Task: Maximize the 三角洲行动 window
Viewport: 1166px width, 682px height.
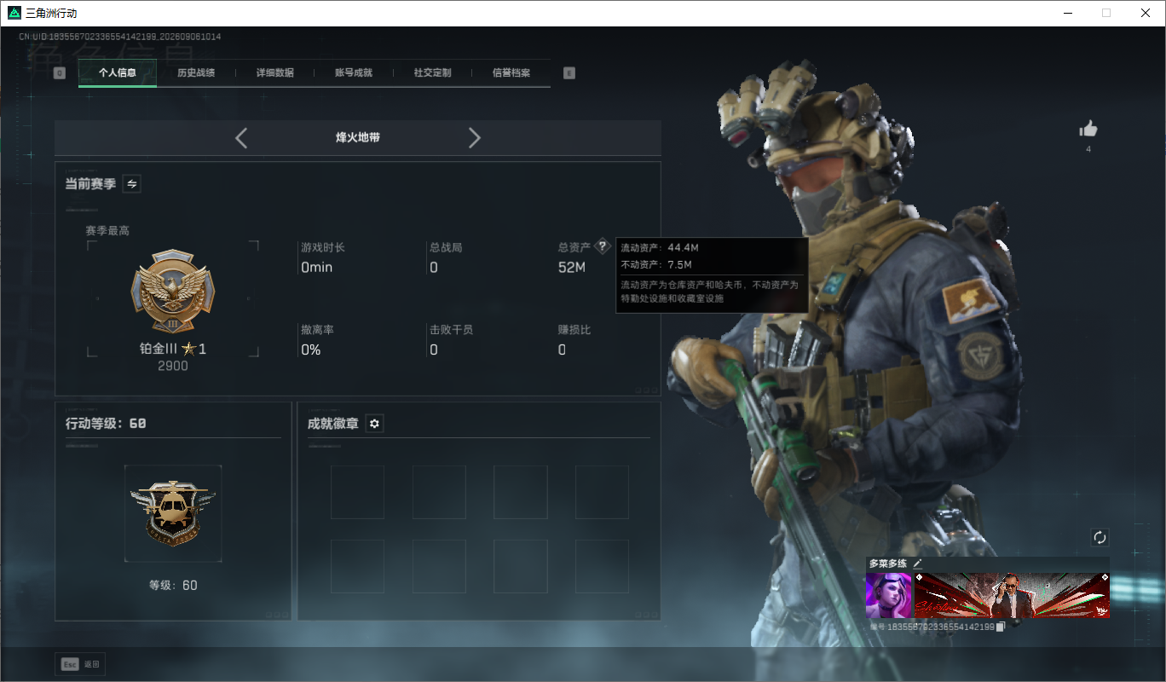Action: tap(1106, 13)
